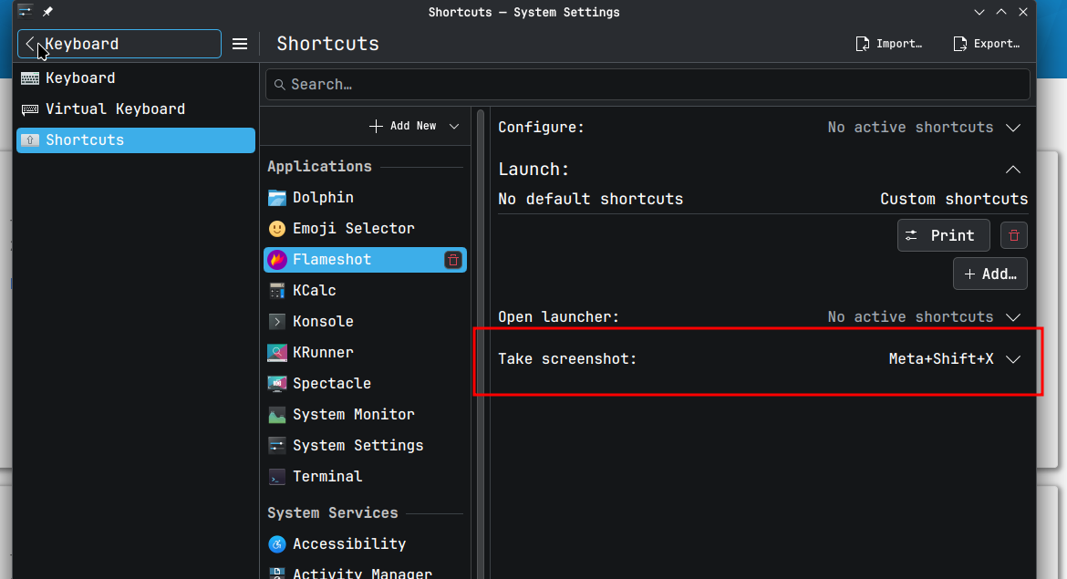Click the Applications section header

coord(320,167)
